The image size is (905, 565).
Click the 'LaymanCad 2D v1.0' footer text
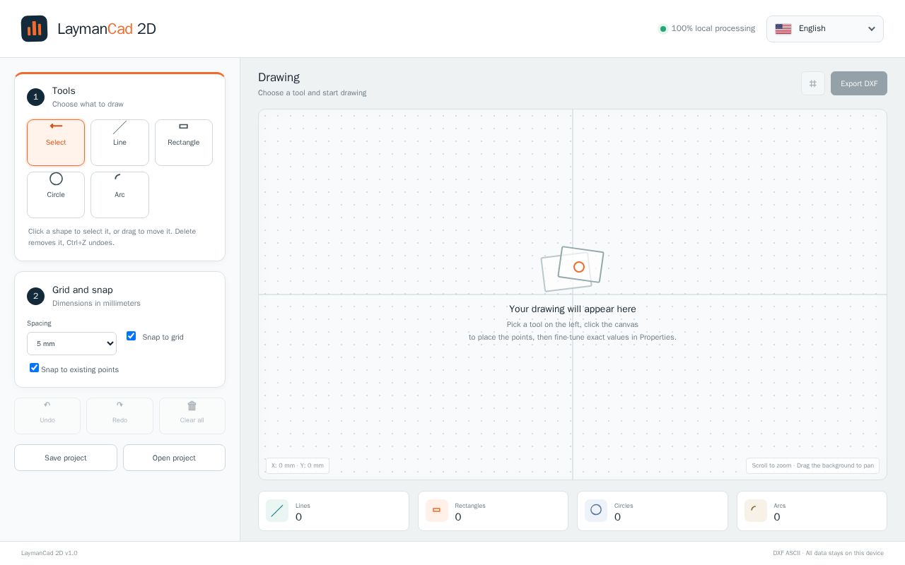point(49,553)
